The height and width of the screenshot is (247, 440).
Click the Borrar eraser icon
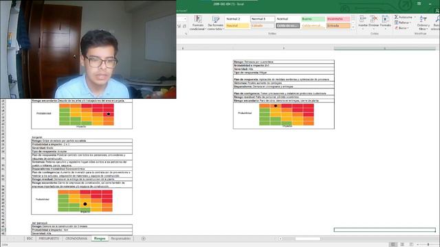point(396,28)
